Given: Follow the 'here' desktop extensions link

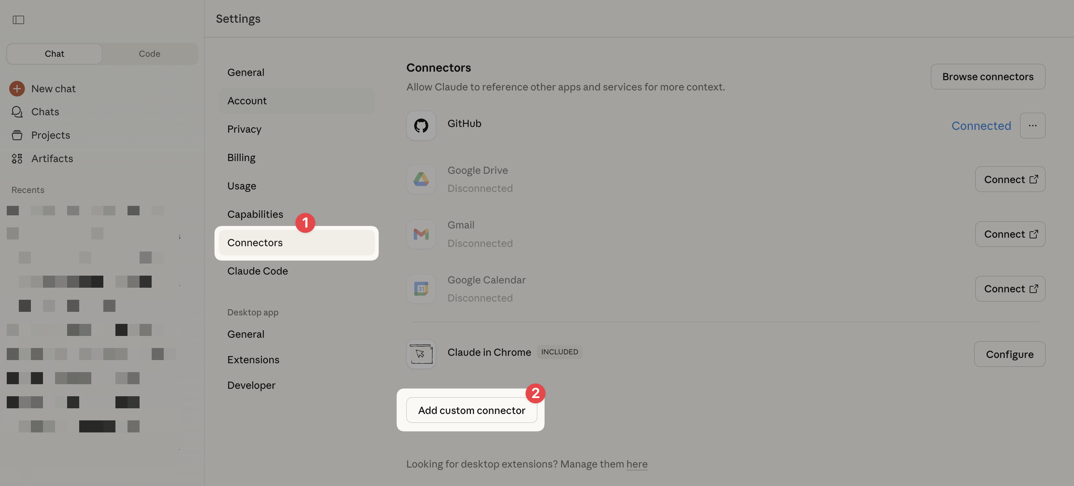Looking at the screenshot, I should (x=636, y=464).
